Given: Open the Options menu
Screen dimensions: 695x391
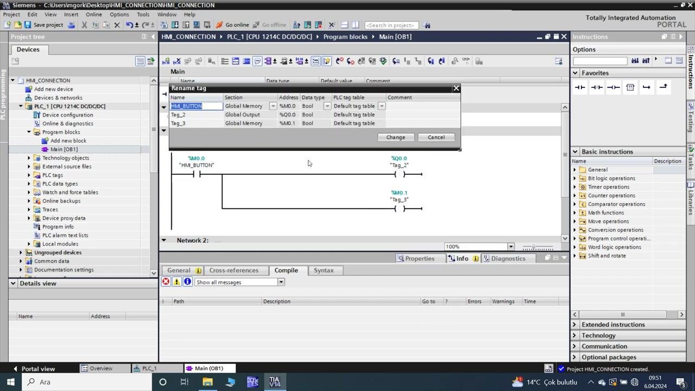Looking at the screenshot, I should [x=119, y=15].
